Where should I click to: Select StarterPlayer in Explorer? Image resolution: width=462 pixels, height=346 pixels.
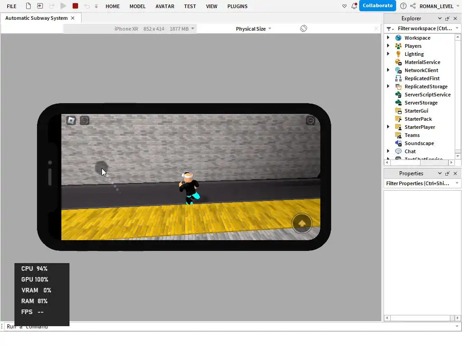tap(420, 127)
